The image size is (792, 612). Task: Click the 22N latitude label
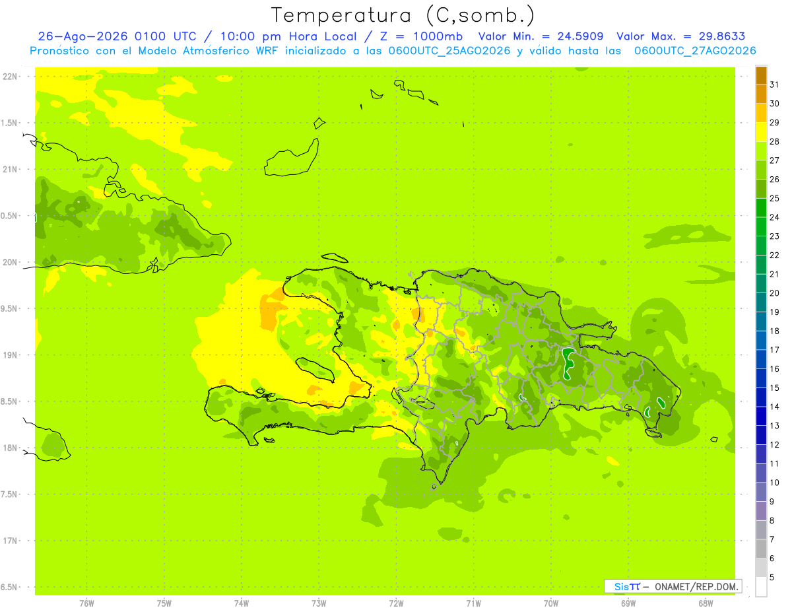pyautogui.click(x=9, y=77)
